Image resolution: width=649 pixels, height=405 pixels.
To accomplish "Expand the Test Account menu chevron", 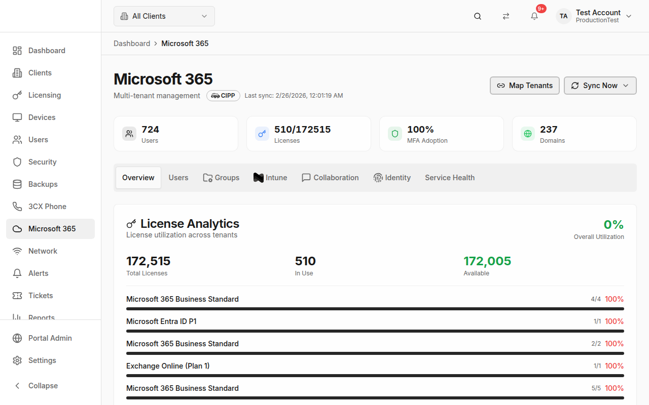I will [x=629, y=16].
